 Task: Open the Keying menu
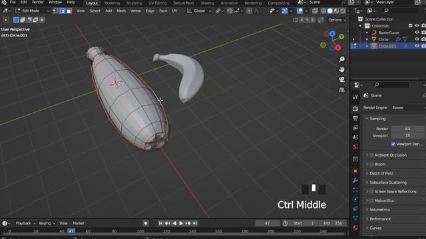[47, 223]
